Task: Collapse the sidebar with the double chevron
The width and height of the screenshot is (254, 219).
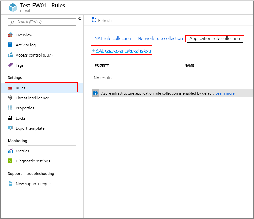Action: (x=79, y=18)
